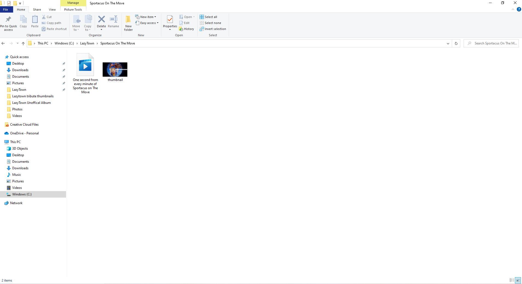Navigate to LazyTown in breadcrumb path
Screen dimensions: 522x284
[x=87, y=43]
